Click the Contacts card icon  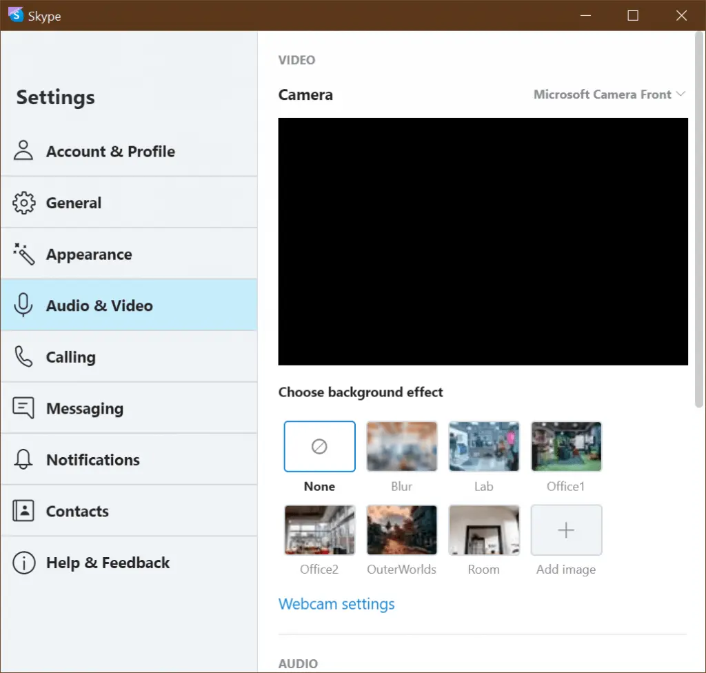point(23,511)
